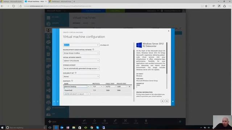Open Chrome from taskbar
The height and width of the screenshot is (130, 232).
[x=92, y=127]
